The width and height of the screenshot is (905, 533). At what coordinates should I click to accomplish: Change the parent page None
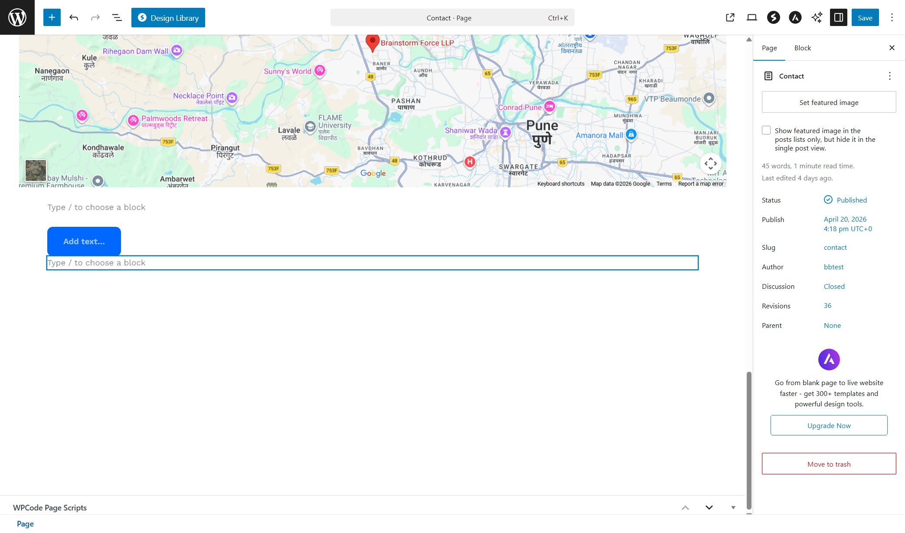(832, 325)
